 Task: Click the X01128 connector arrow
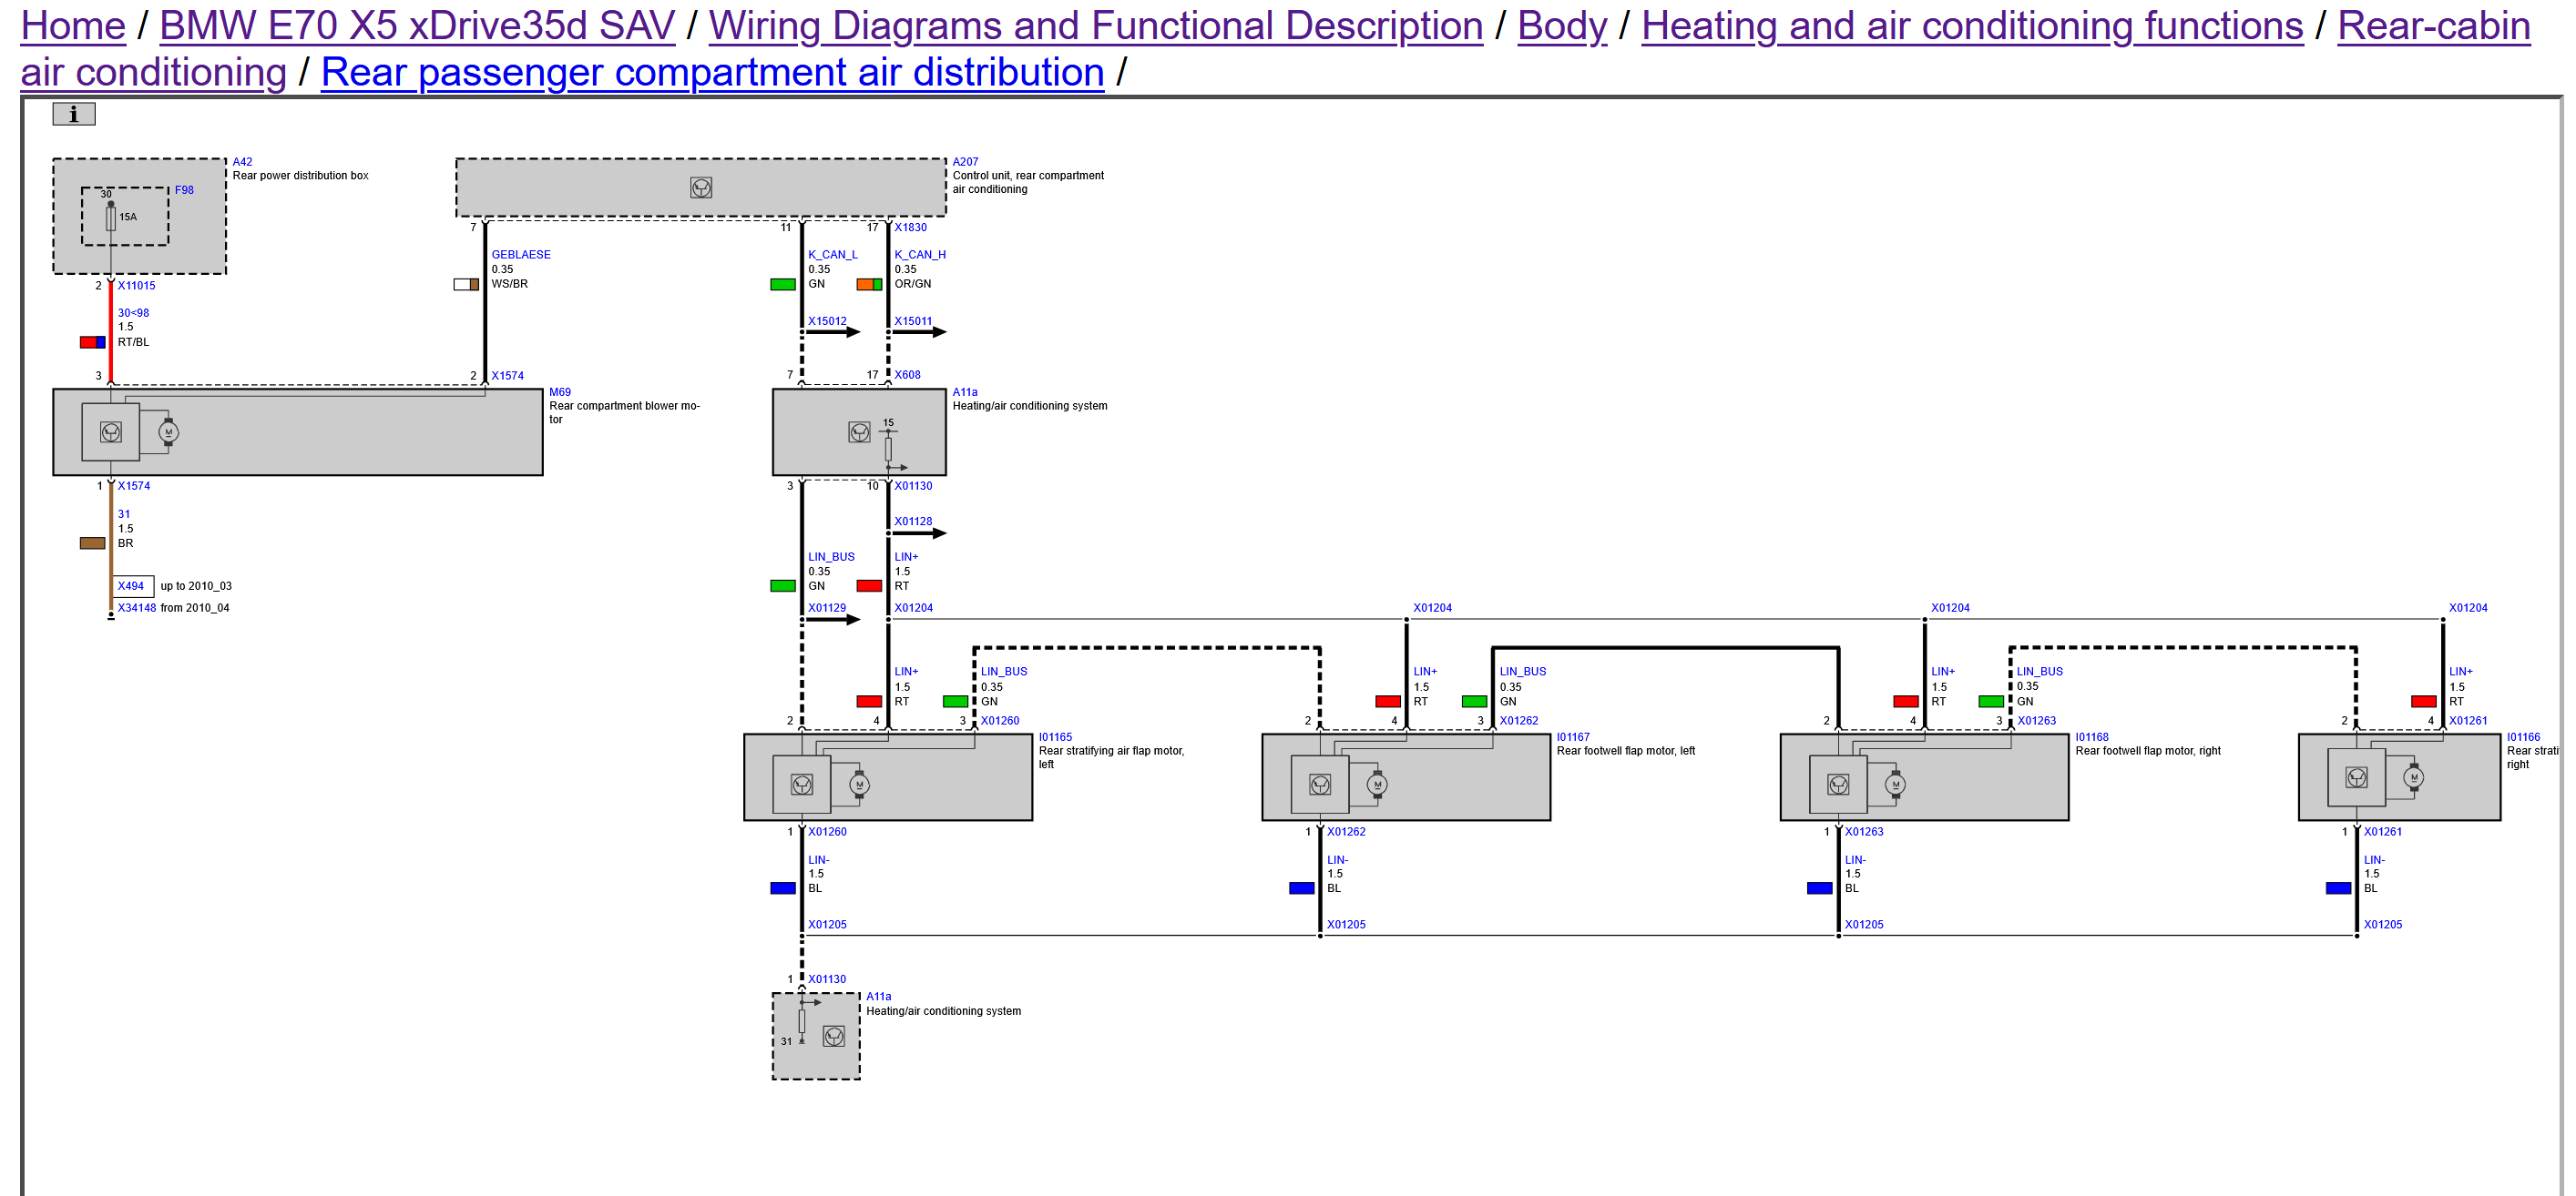[918, 532]
